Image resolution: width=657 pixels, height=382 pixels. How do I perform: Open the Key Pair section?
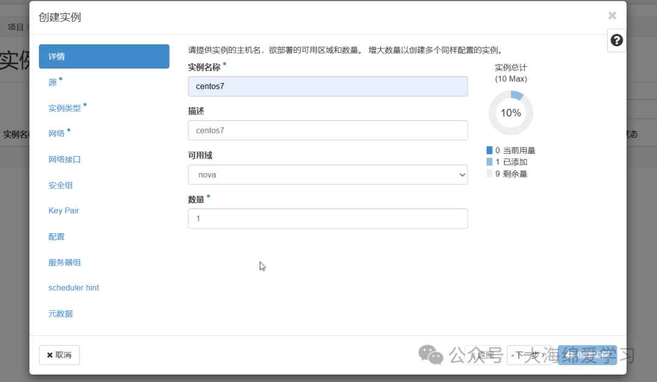click(x=63, y=210)
